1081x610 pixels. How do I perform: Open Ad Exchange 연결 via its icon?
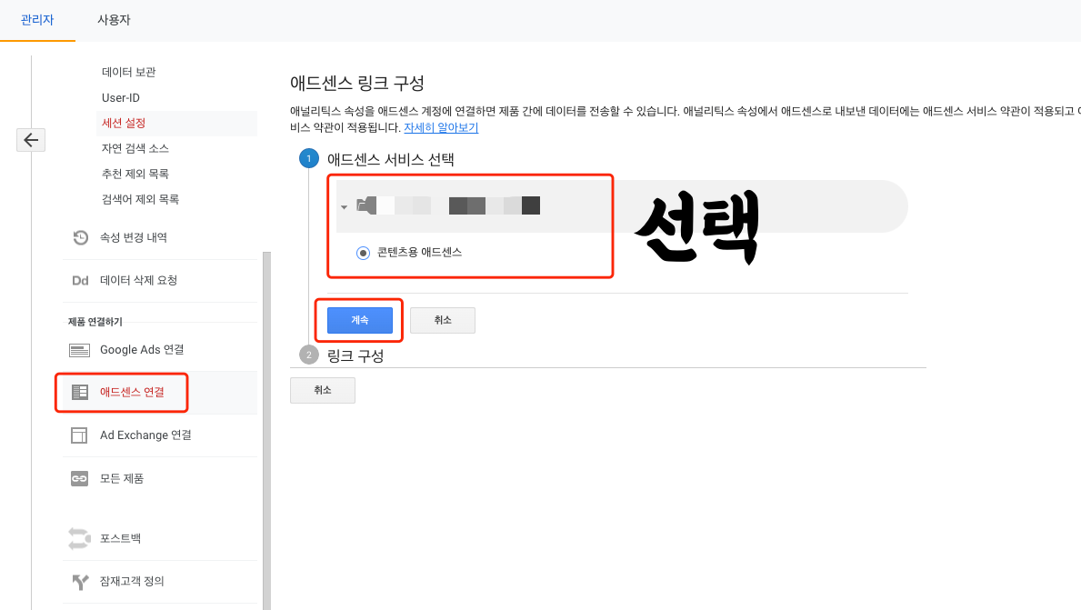pos(78,435)
